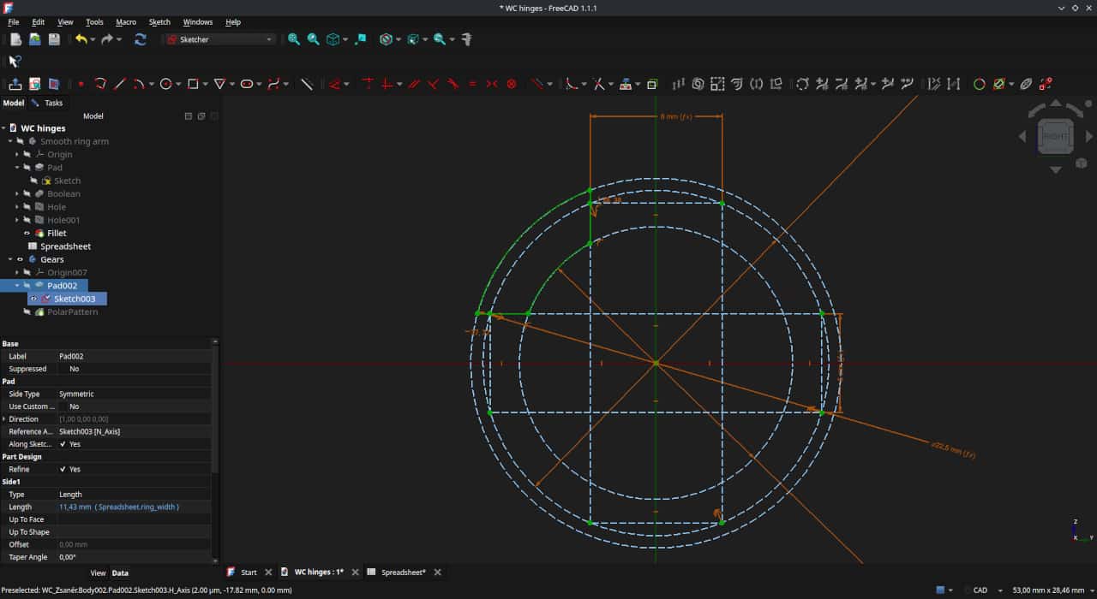
Task: Toggle the Refine checkbox
Action: 63,469
